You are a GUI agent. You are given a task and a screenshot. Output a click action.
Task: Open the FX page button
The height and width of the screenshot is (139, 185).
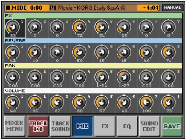(105, 126)
